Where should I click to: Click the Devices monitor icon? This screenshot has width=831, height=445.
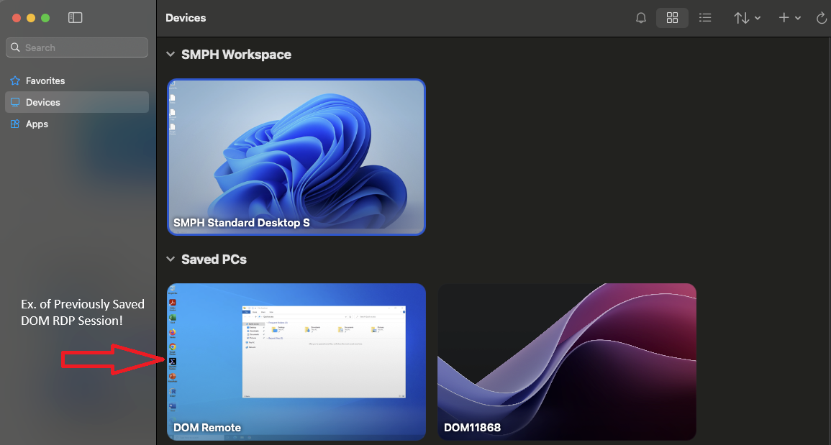pos(15,102)
